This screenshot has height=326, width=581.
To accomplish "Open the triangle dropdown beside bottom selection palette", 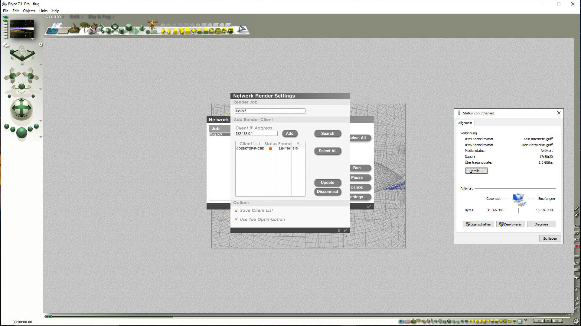I will [525, 320].
